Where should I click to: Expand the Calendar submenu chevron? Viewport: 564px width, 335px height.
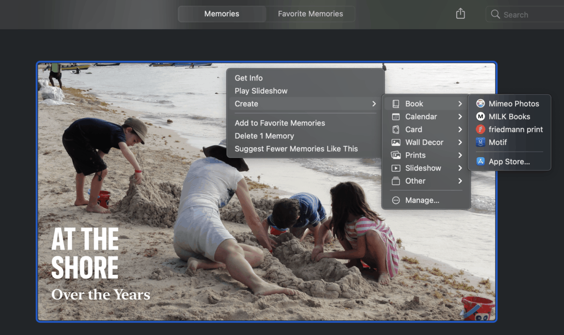[x=460, y=117]
